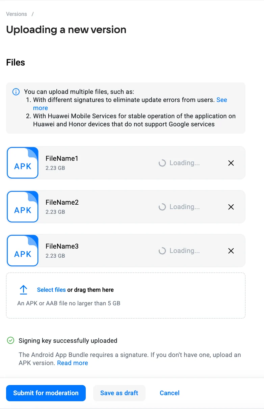Click the FileName3 APK file icon
264x409 pixels.
pos(23,251)
